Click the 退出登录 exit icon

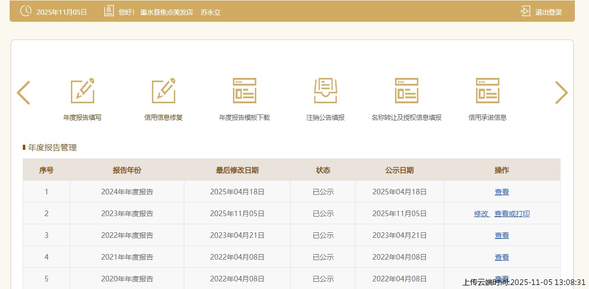525,12
